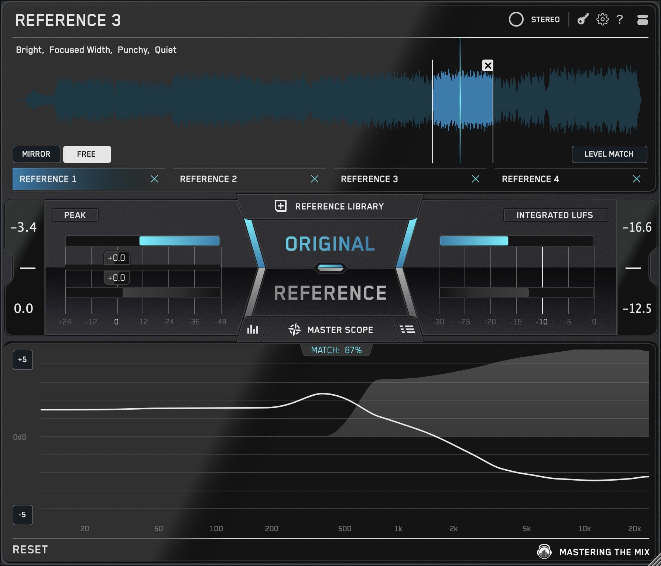Open help using the question mark icon
Viewport: 661px width, 566px height.
pos(619,20)
